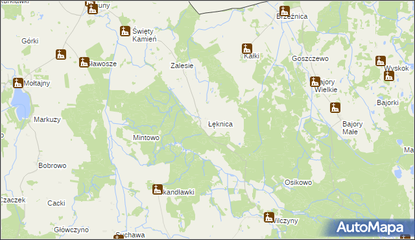This screenshot has height=240, width=415.
Task: Select the Mołtajny place label
Action: pyautogui.click(x=37, y=83)
